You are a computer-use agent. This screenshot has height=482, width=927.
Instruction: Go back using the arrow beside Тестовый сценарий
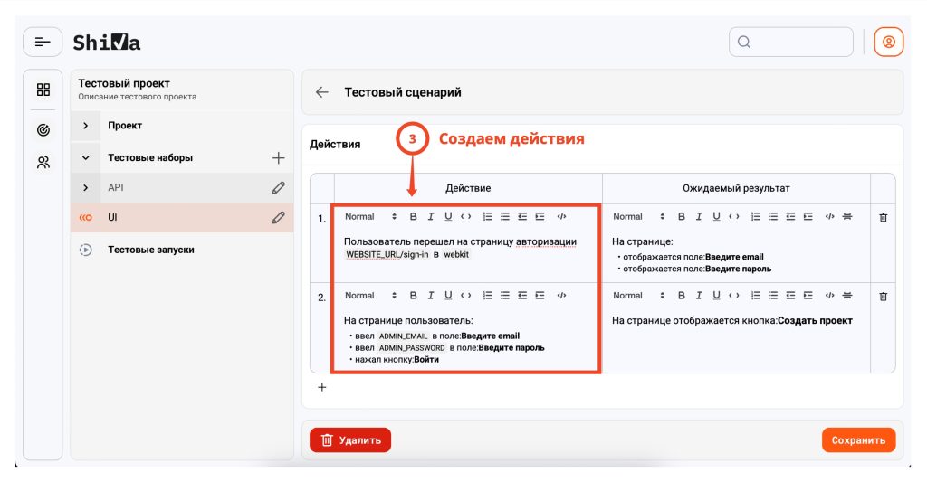(321, 92)
